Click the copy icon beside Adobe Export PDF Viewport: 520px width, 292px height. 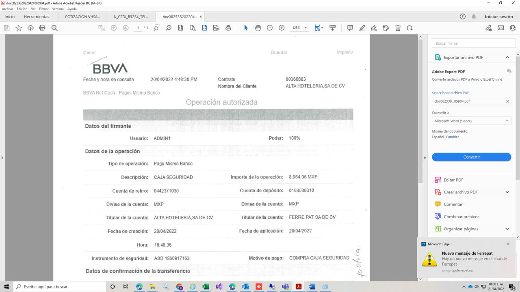(x=509, y=71)
